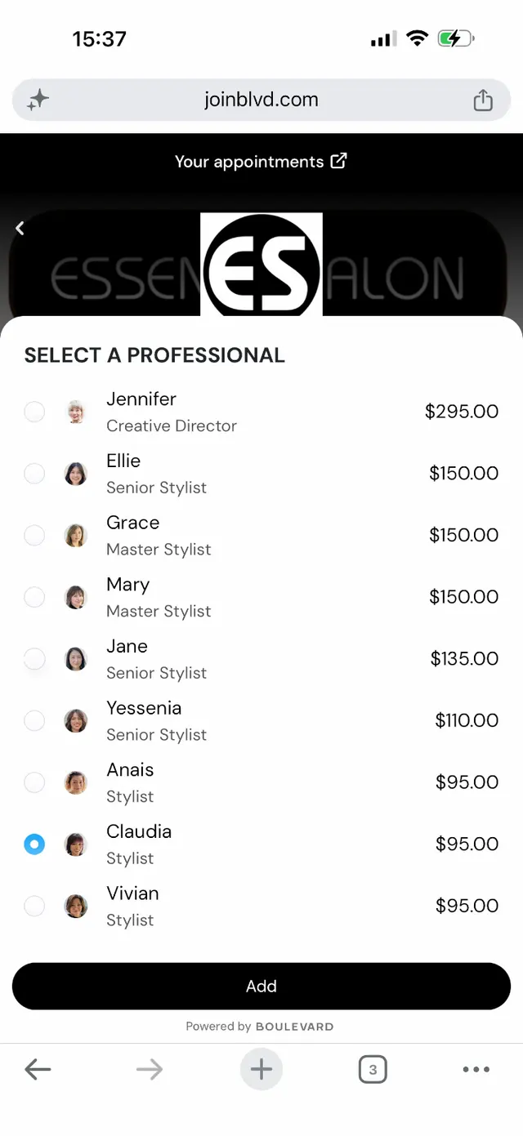The image size is (523, 1136).
Task: Tap the sparkle assistant icon in address bar
Action: point(38,100)
